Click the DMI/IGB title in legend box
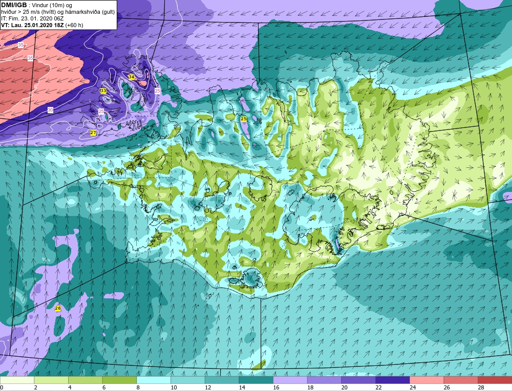 point(14,5)
